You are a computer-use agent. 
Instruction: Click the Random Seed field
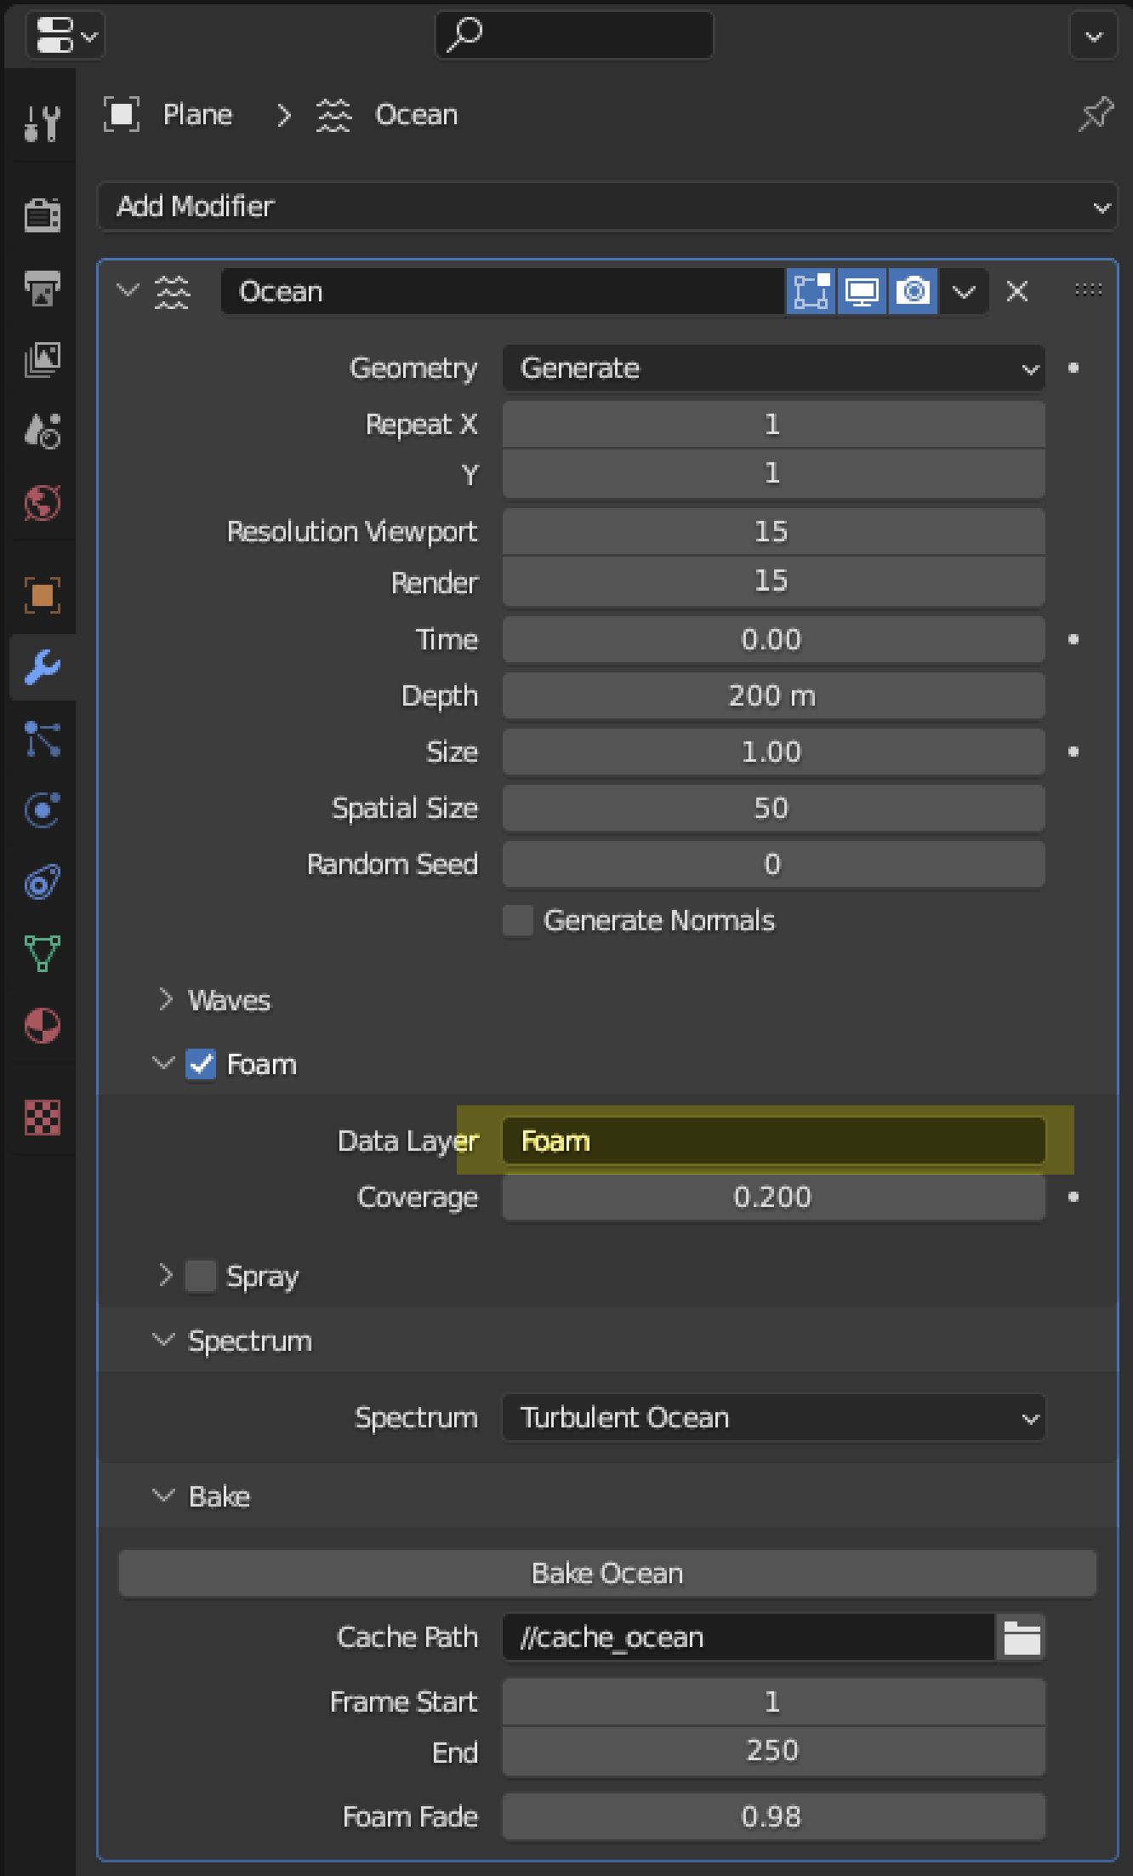coord(773,864)
